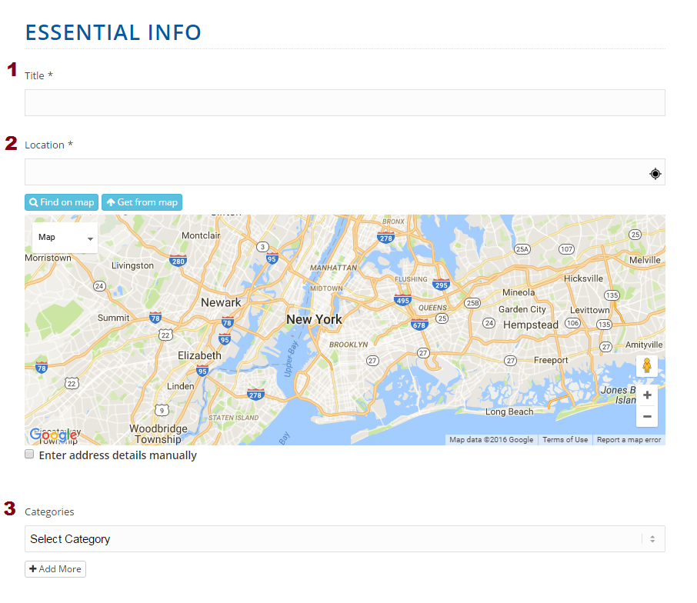Click the Woodbridge Township label on map

click(x=158, y=434)
